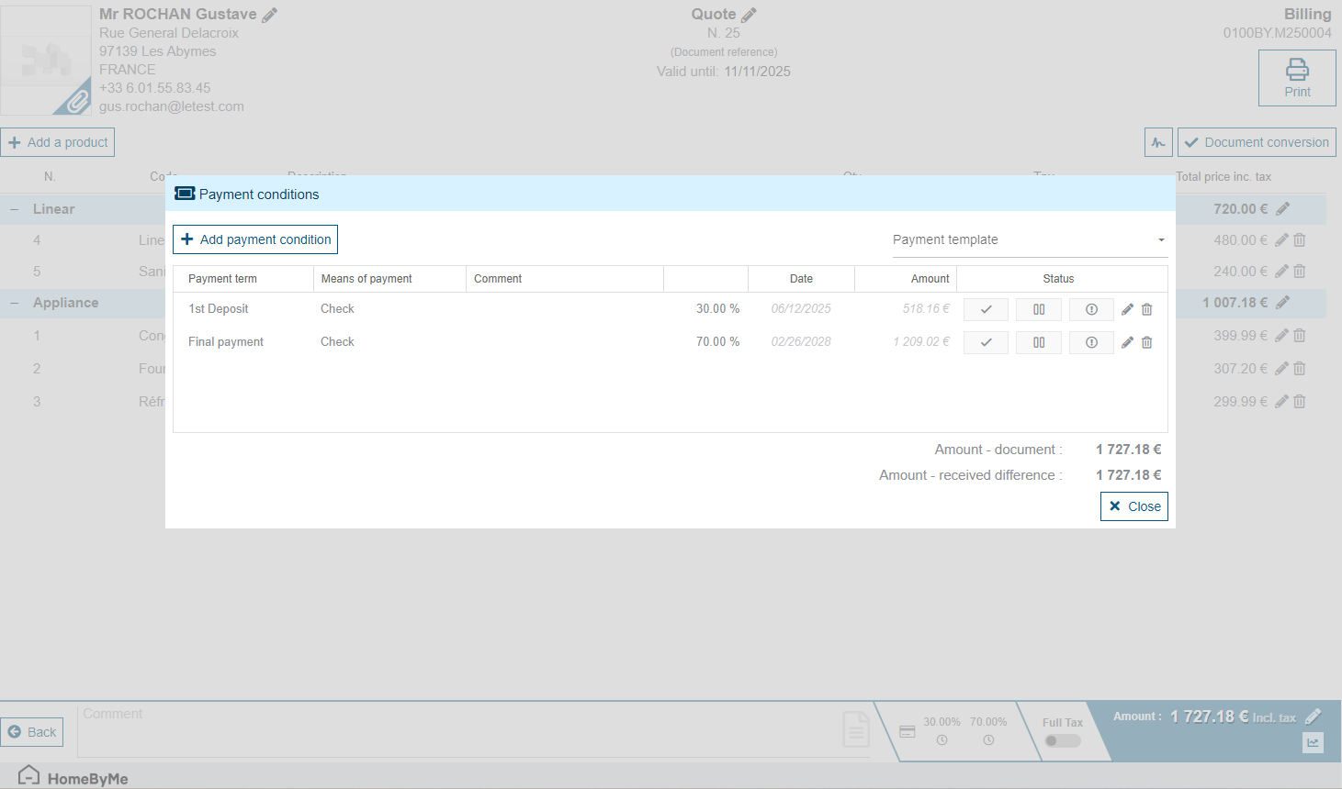
Task: Click the Print icon button
Action: tap(1297, 78)
